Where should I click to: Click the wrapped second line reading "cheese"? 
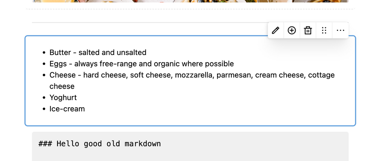62,86
